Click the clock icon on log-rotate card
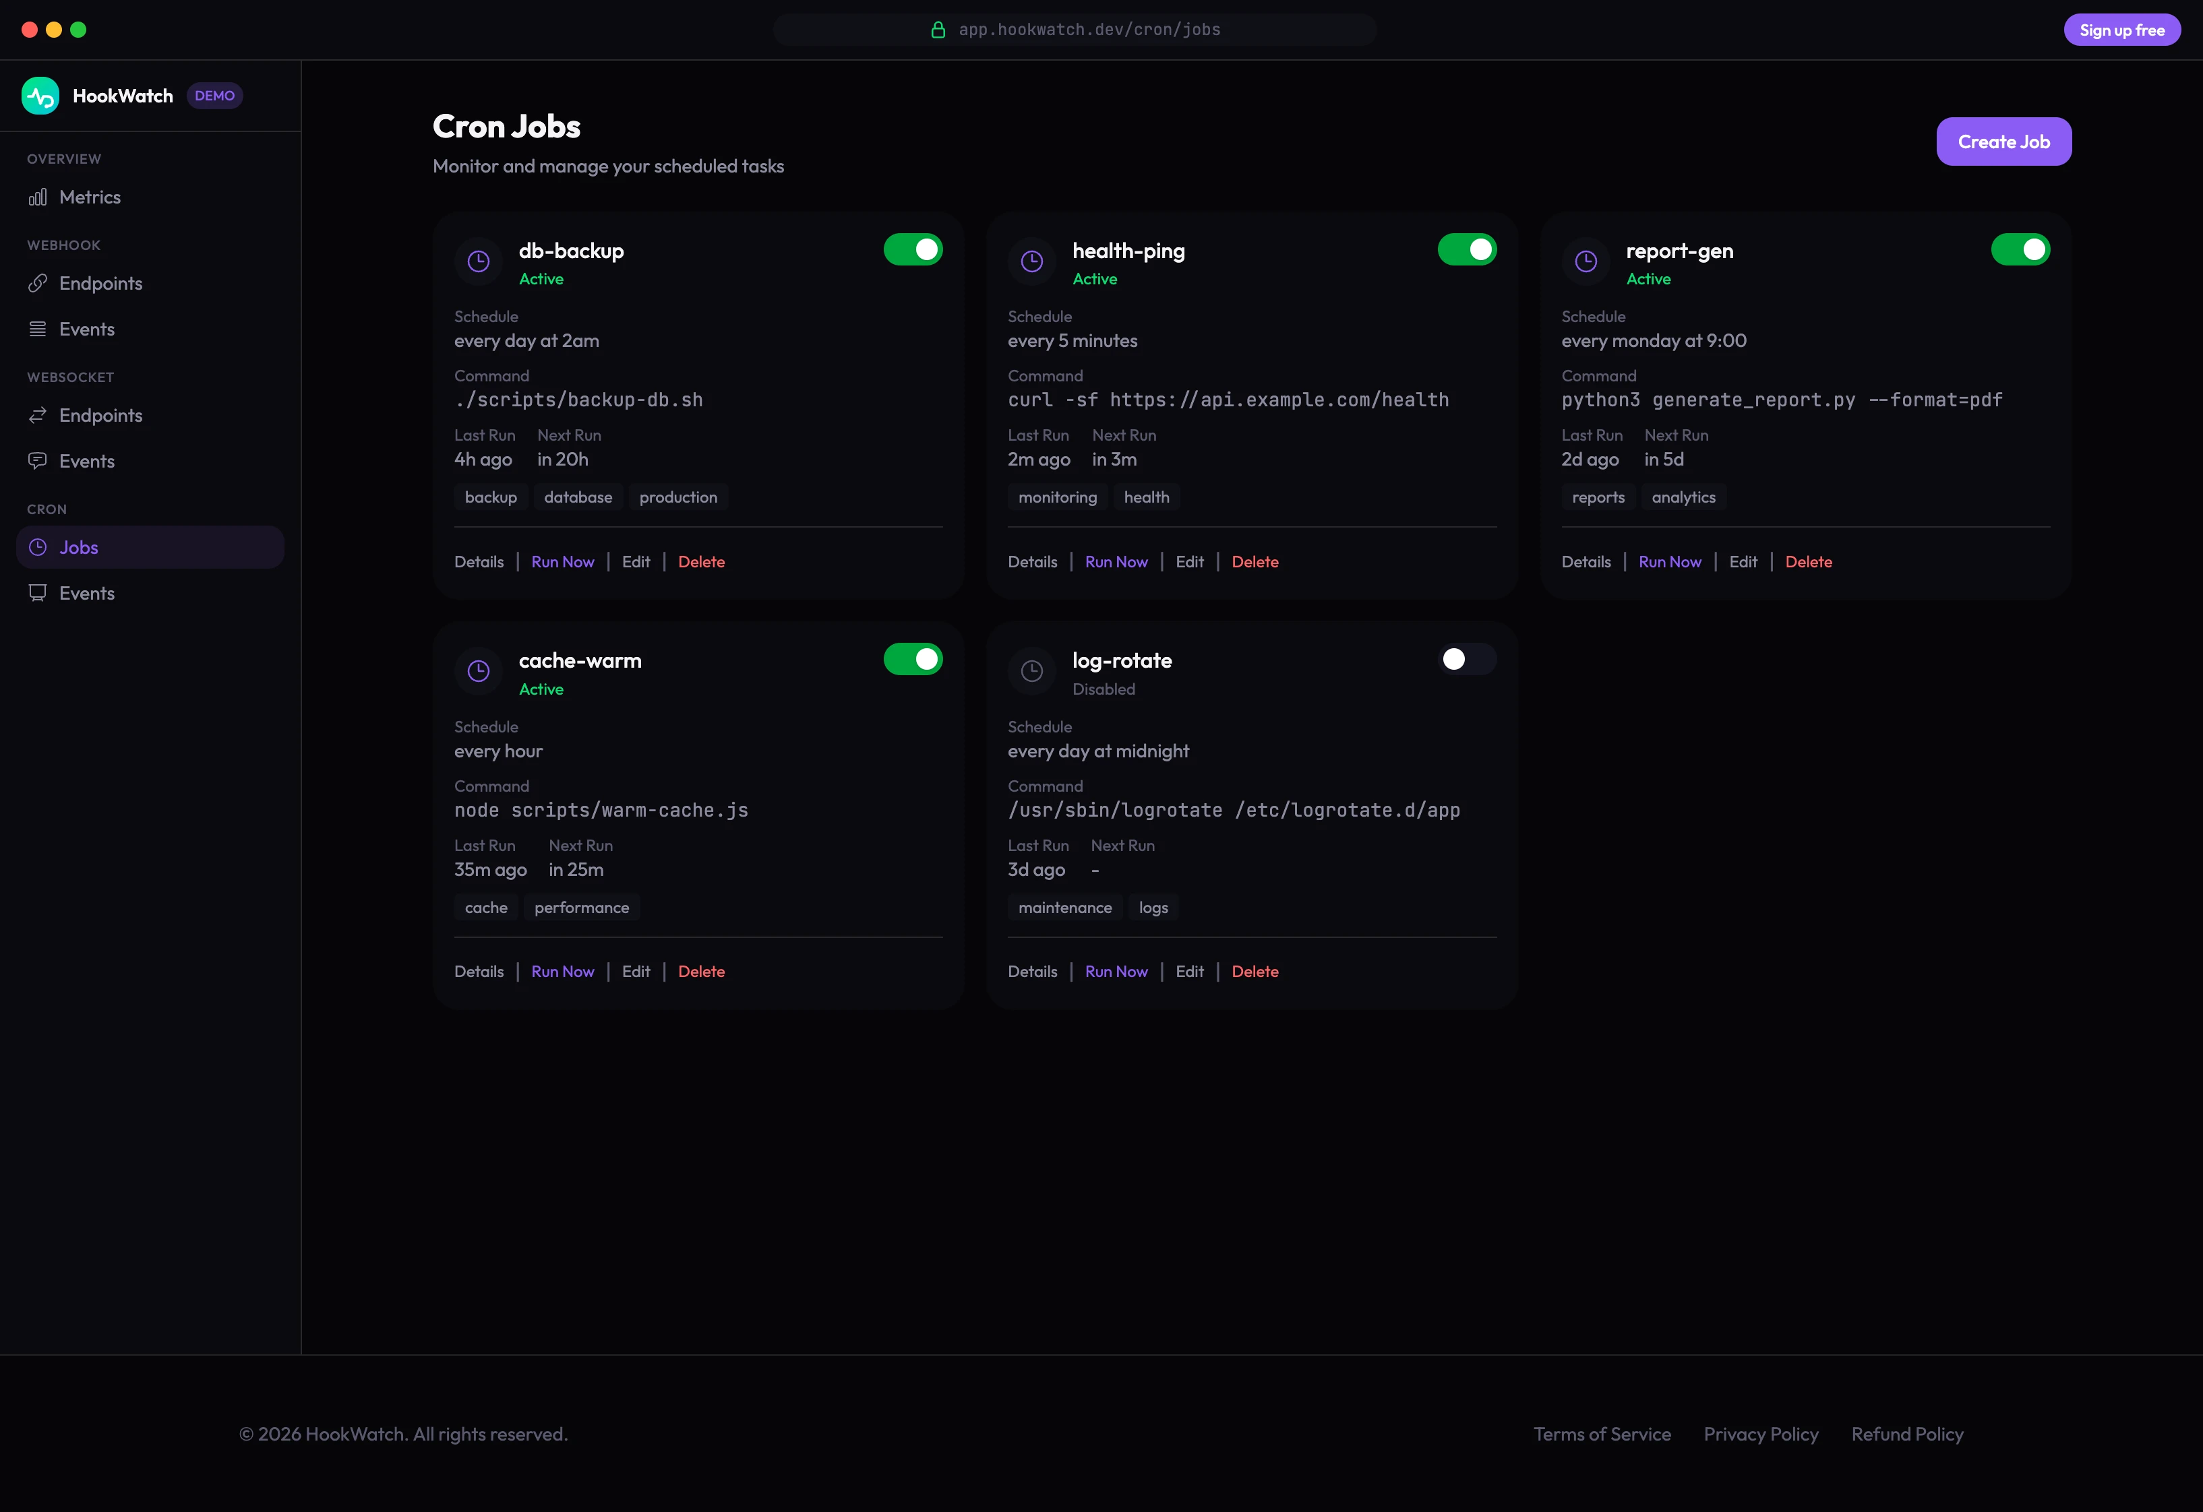The width and height of the screenshot is (2203, 1512). (x=1031, y=670)
